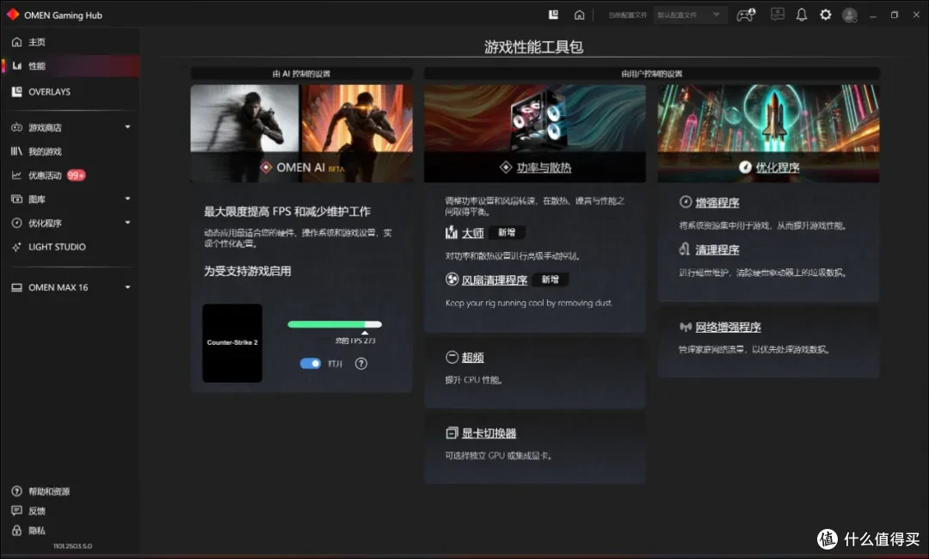Click the 反馈 chat icon
The image size is (929, 559).
(x=16, y=511)
